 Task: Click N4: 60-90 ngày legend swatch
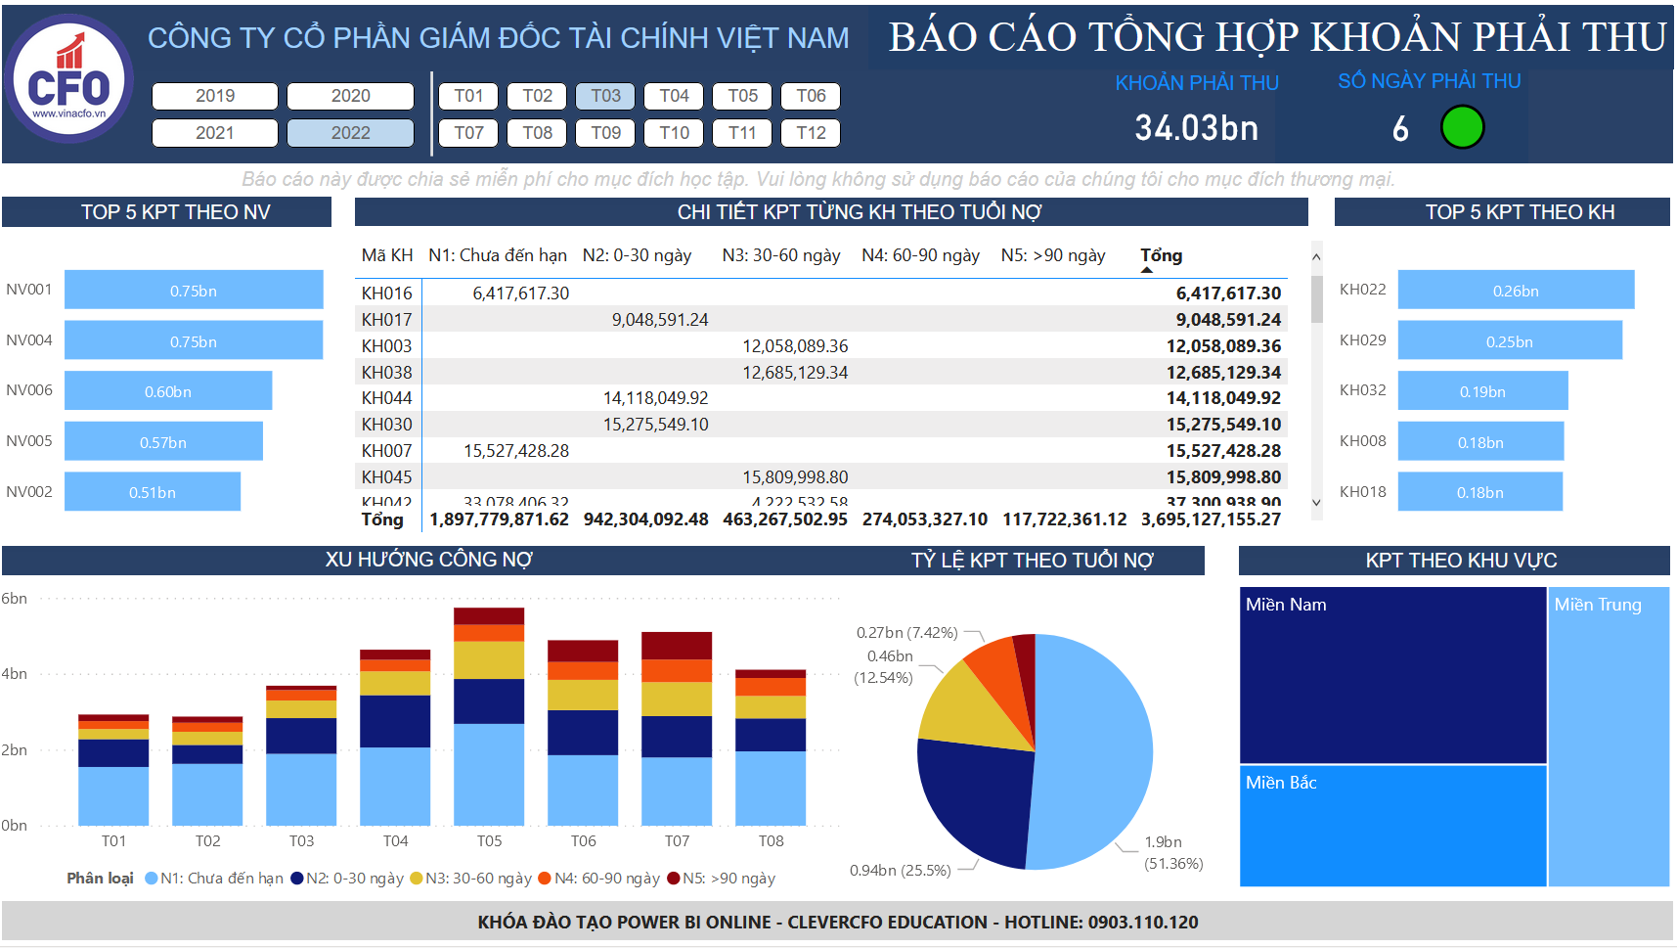(545, 879)
